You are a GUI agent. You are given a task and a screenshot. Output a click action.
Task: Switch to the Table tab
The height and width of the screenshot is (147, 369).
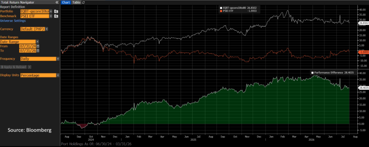[76, 3]
